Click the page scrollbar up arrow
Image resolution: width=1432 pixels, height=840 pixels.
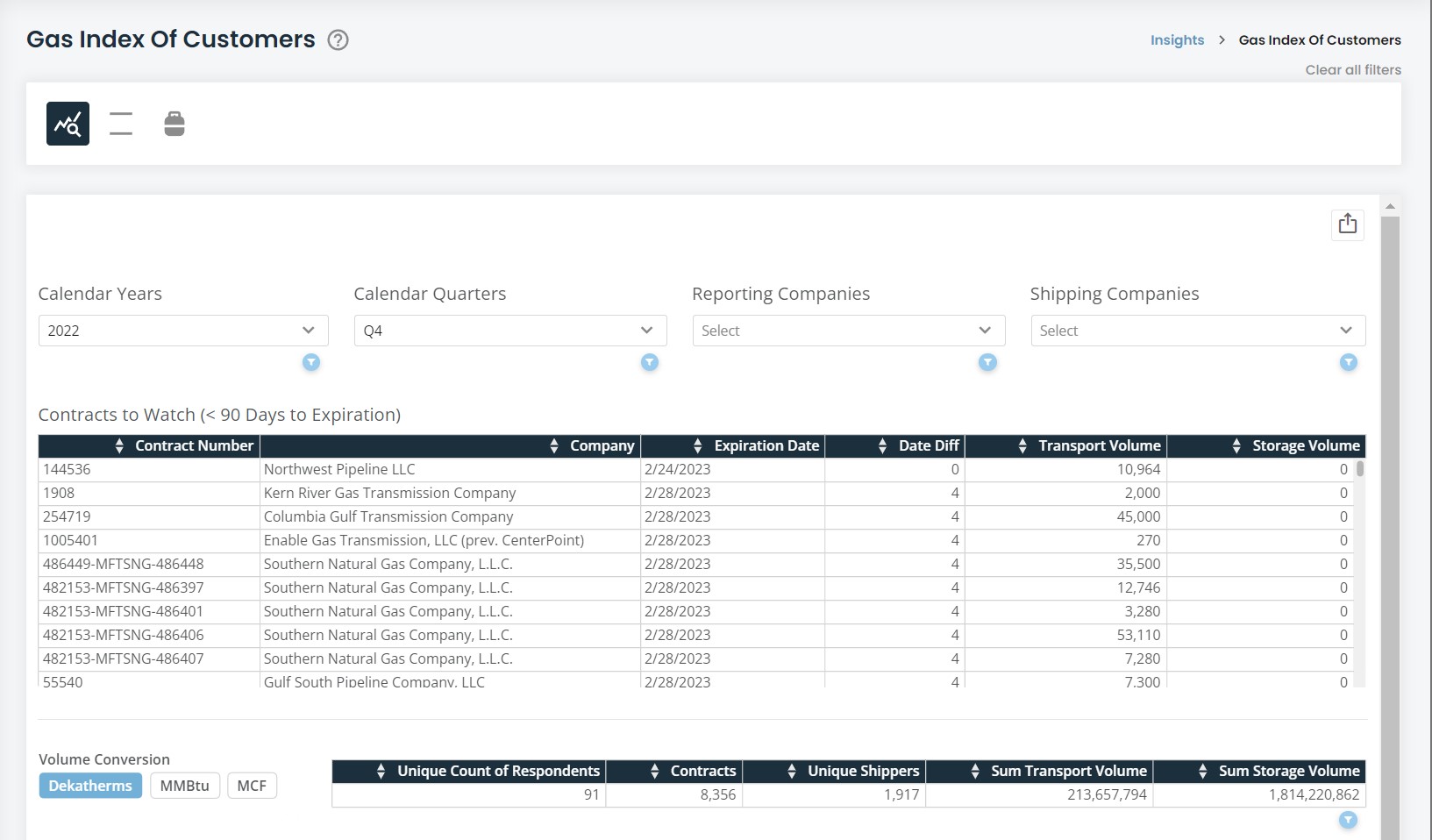[x=1390, y=206]
